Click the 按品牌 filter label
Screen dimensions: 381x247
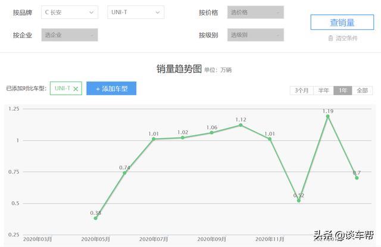23,12
